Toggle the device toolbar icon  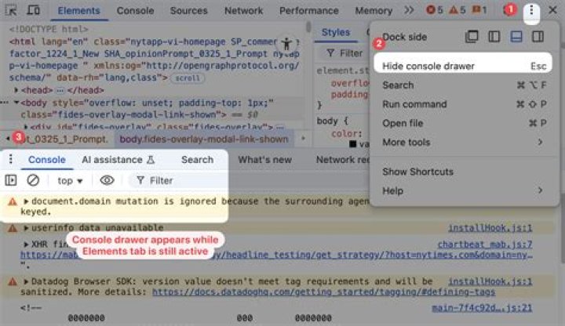coord(34,10)
